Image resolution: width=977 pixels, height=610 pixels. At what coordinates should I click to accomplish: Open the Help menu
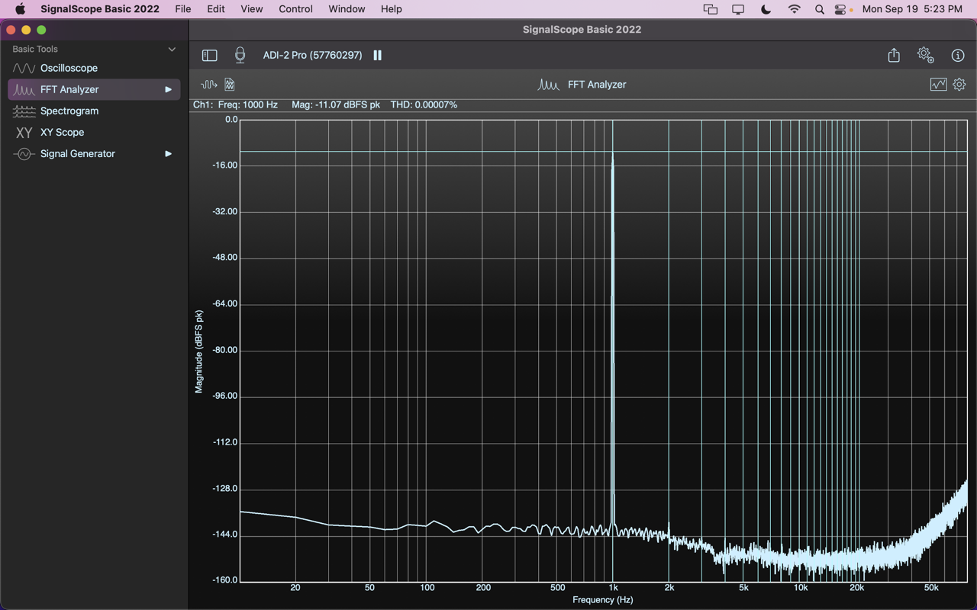point(391,9)
